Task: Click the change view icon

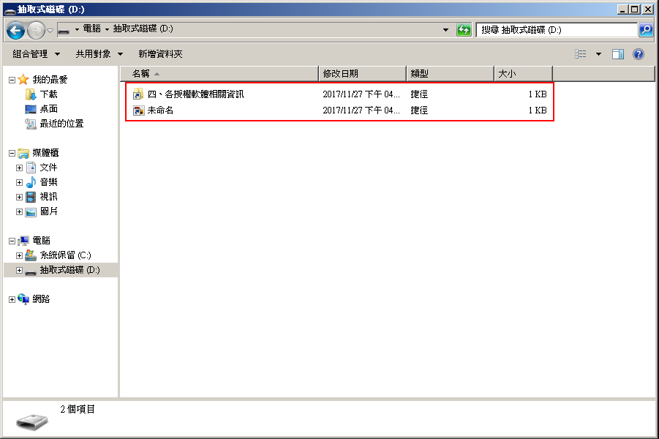Action: [x=581, y=54]
